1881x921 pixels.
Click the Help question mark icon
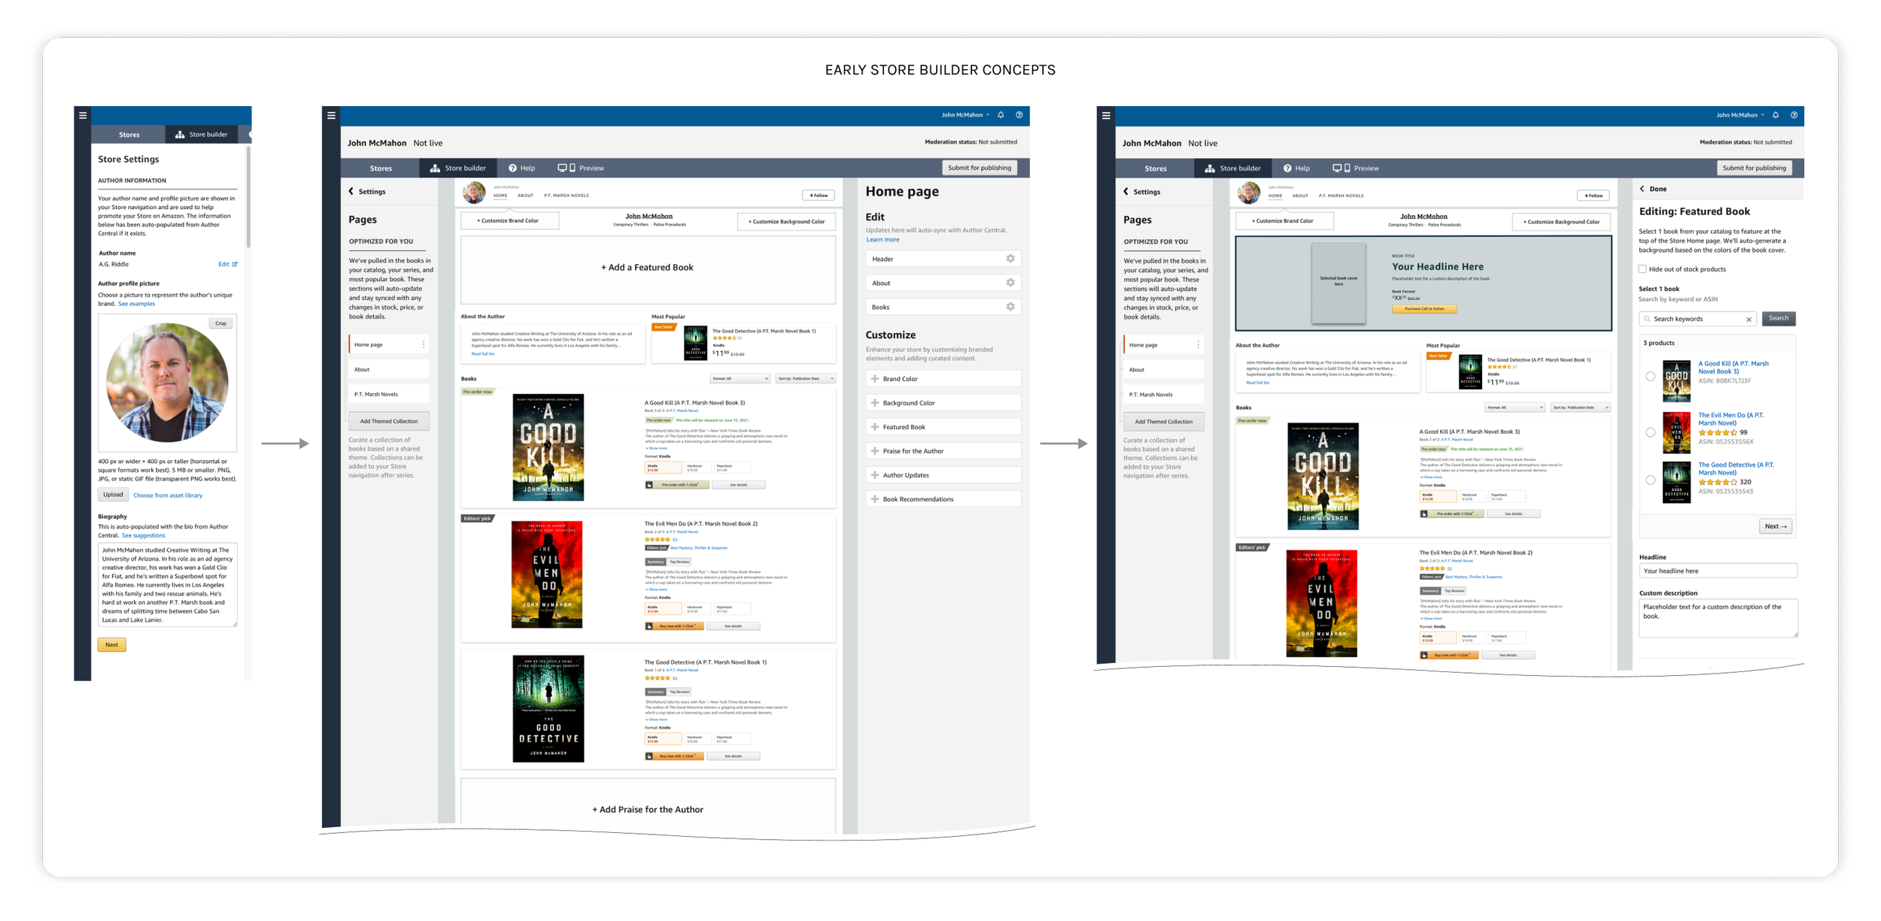pos(512,168)
